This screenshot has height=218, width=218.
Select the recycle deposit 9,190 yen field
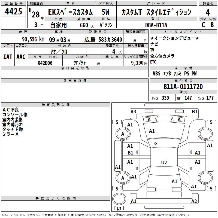pyautogui.click(x=136, y=63)
